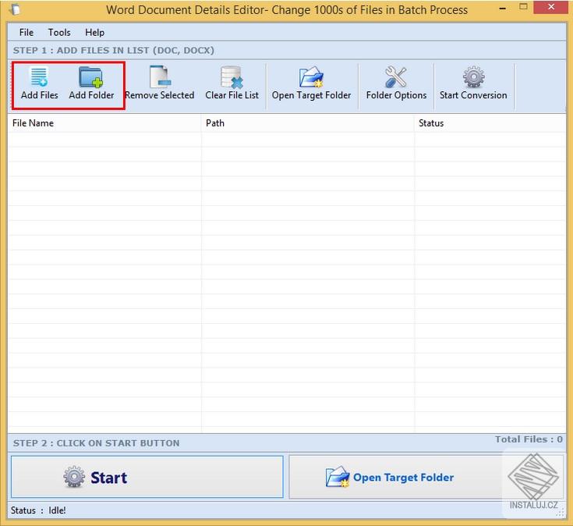The height and width of the screenshot is (526, 573).
Task: Sort by the File Name column header
Action: (104, 123)
